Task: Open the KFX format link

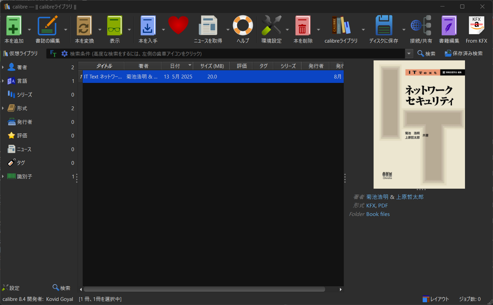Action: click(x=371, y=205)
